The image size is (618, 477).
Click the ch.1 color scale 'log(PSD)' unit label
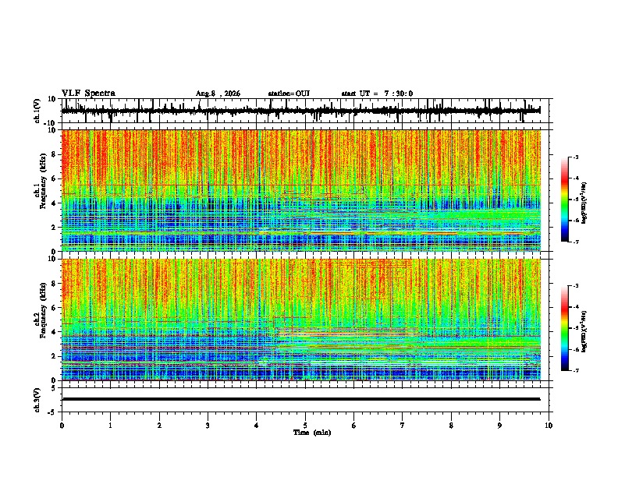pos(584,203)
